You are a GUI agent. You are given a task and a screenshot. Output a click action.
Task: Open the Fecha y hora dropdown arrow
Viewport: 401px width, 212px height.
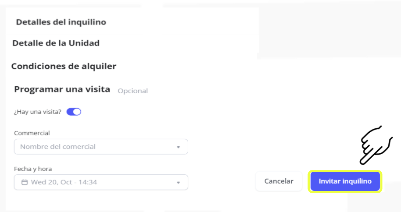(179, 183)
